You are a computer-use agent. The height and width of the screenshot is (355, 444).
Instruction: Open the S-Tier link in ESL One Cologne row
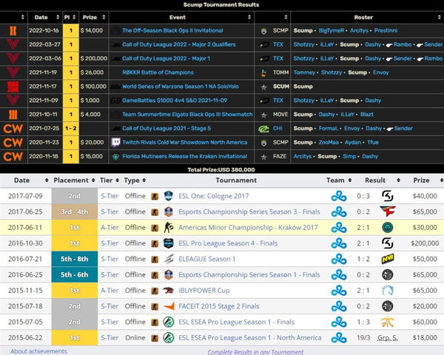[x=110, y=196]
